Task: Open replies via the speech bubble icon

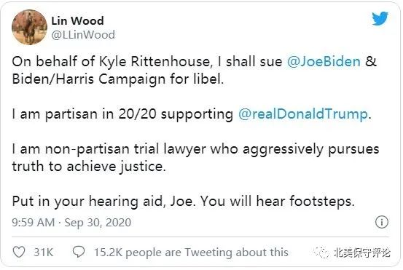Action: [x=79, y=252]
